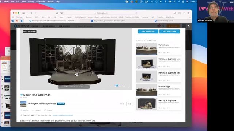Image resolution: width=234 pixels, height=131 pixels.
Task: Click the Durham Low title link
Action: point(164,45)
